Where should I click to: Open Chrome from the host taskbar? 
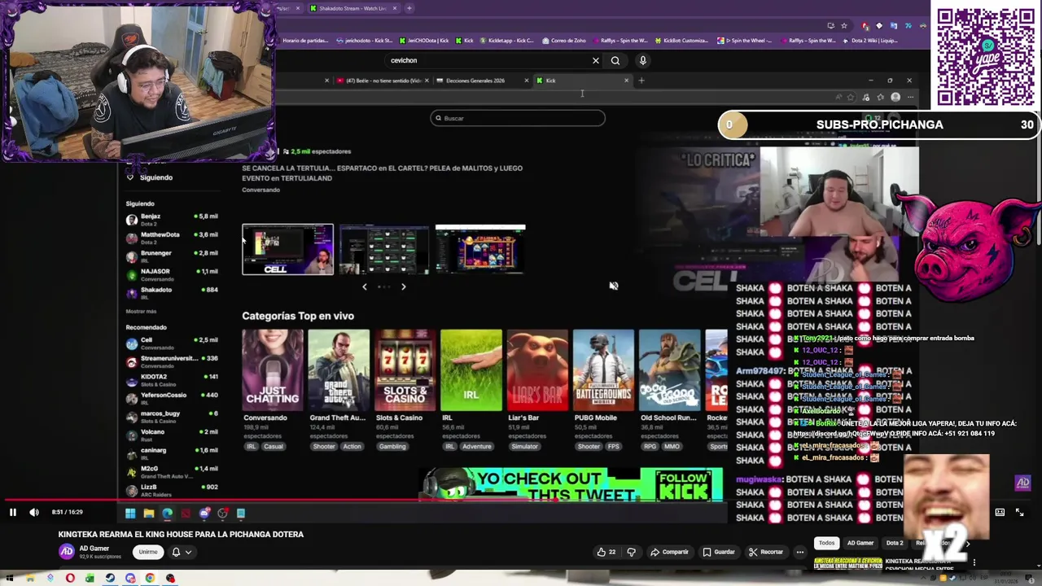150,579
